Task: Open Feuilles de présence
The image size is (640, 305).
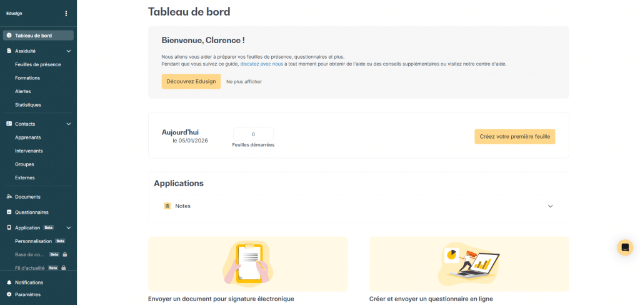Action: (38, 64)
